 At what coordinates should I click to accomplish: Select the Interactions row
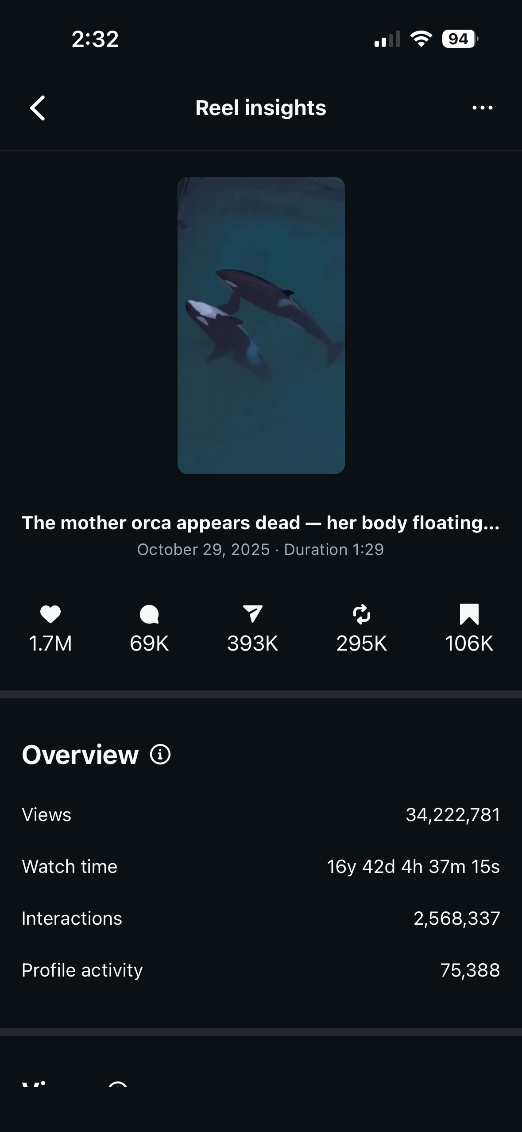261,919
